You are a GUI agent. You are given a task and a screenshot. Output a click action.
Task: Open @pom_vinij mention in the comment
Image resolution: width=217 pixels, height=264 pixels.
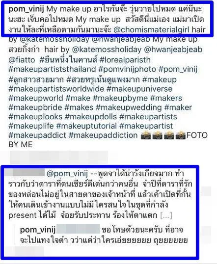[x=67, y=174]
